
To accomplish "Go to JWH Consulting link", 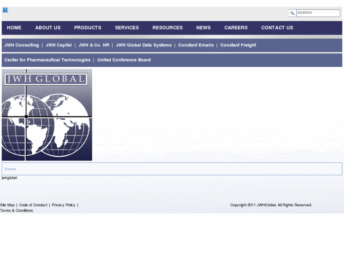I will (x=21, y=45).
